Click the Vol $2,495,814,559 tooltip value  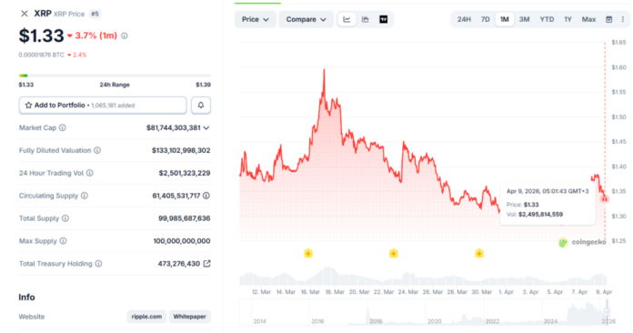(x=540, y=215)
